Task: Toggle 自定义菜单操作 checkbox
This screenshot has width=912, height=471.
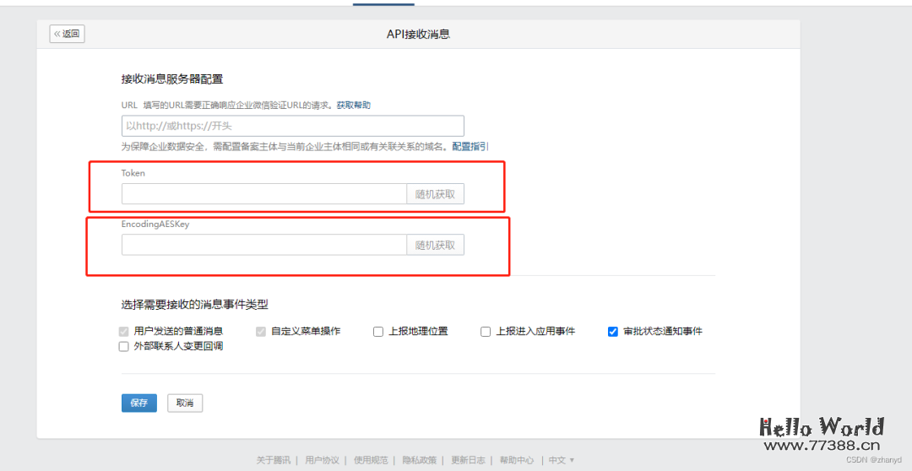Action: point(261,332)
